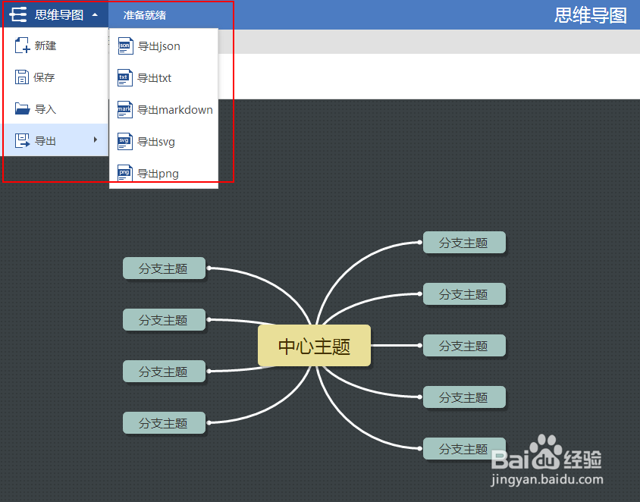This screenshot has width=640, height=502.
Task: Click the markdown file icon
Action: [x=125, y=109]
